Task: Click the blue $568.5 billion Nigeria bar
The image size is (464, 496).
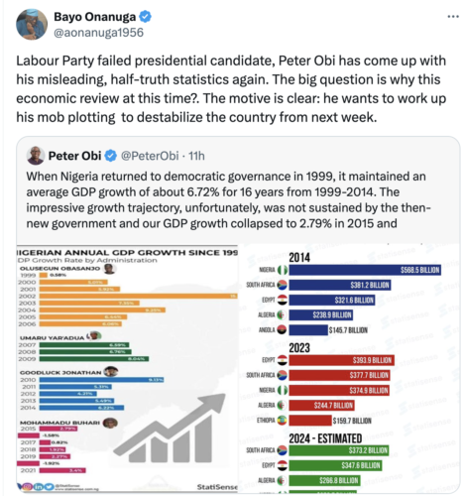Action: (x=365, y=270)
